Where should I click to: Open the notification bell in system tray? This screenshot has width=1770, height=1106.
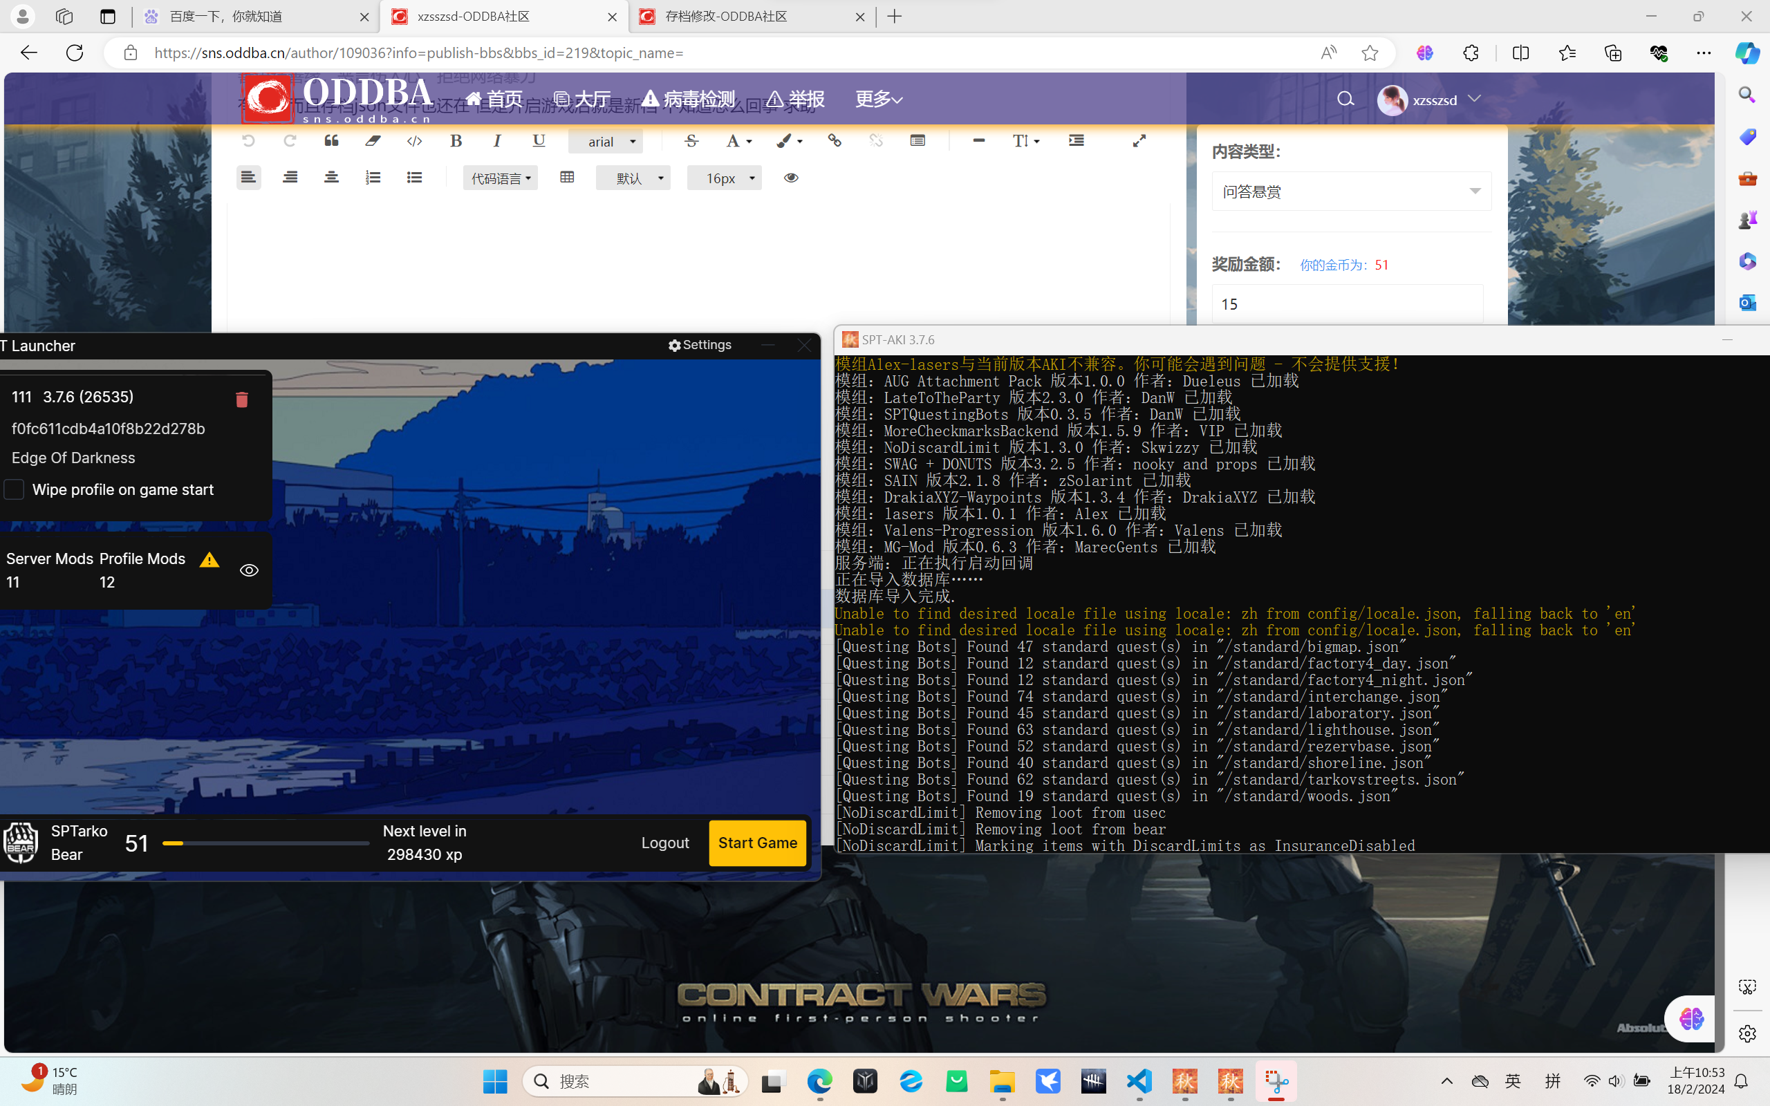point(1742,1081)
